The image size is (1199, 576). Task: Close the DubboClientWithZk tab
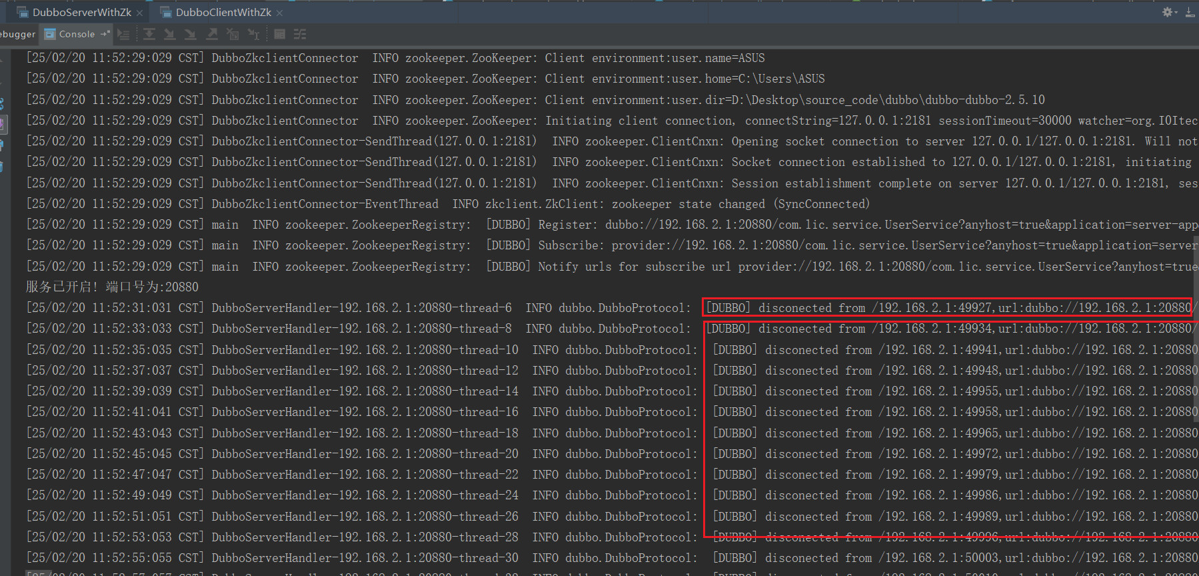click(279, 13)
